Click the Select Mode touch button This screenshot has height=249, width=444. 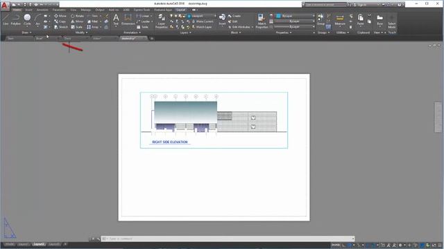tap(391, 21)
